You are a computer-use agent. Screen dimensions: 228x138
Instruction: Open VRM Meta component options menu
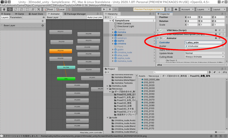pos(223,30)
